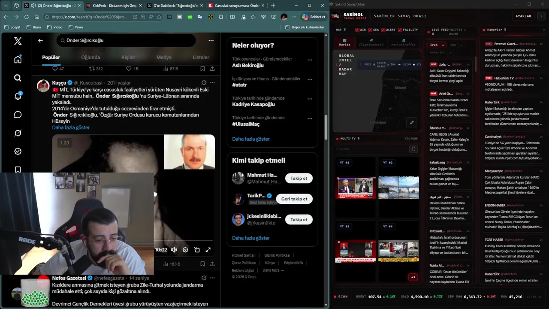Open more options for #UlusalMaç trend
The width and height of the screenshot is (549, 309).
tap(310, 118)
